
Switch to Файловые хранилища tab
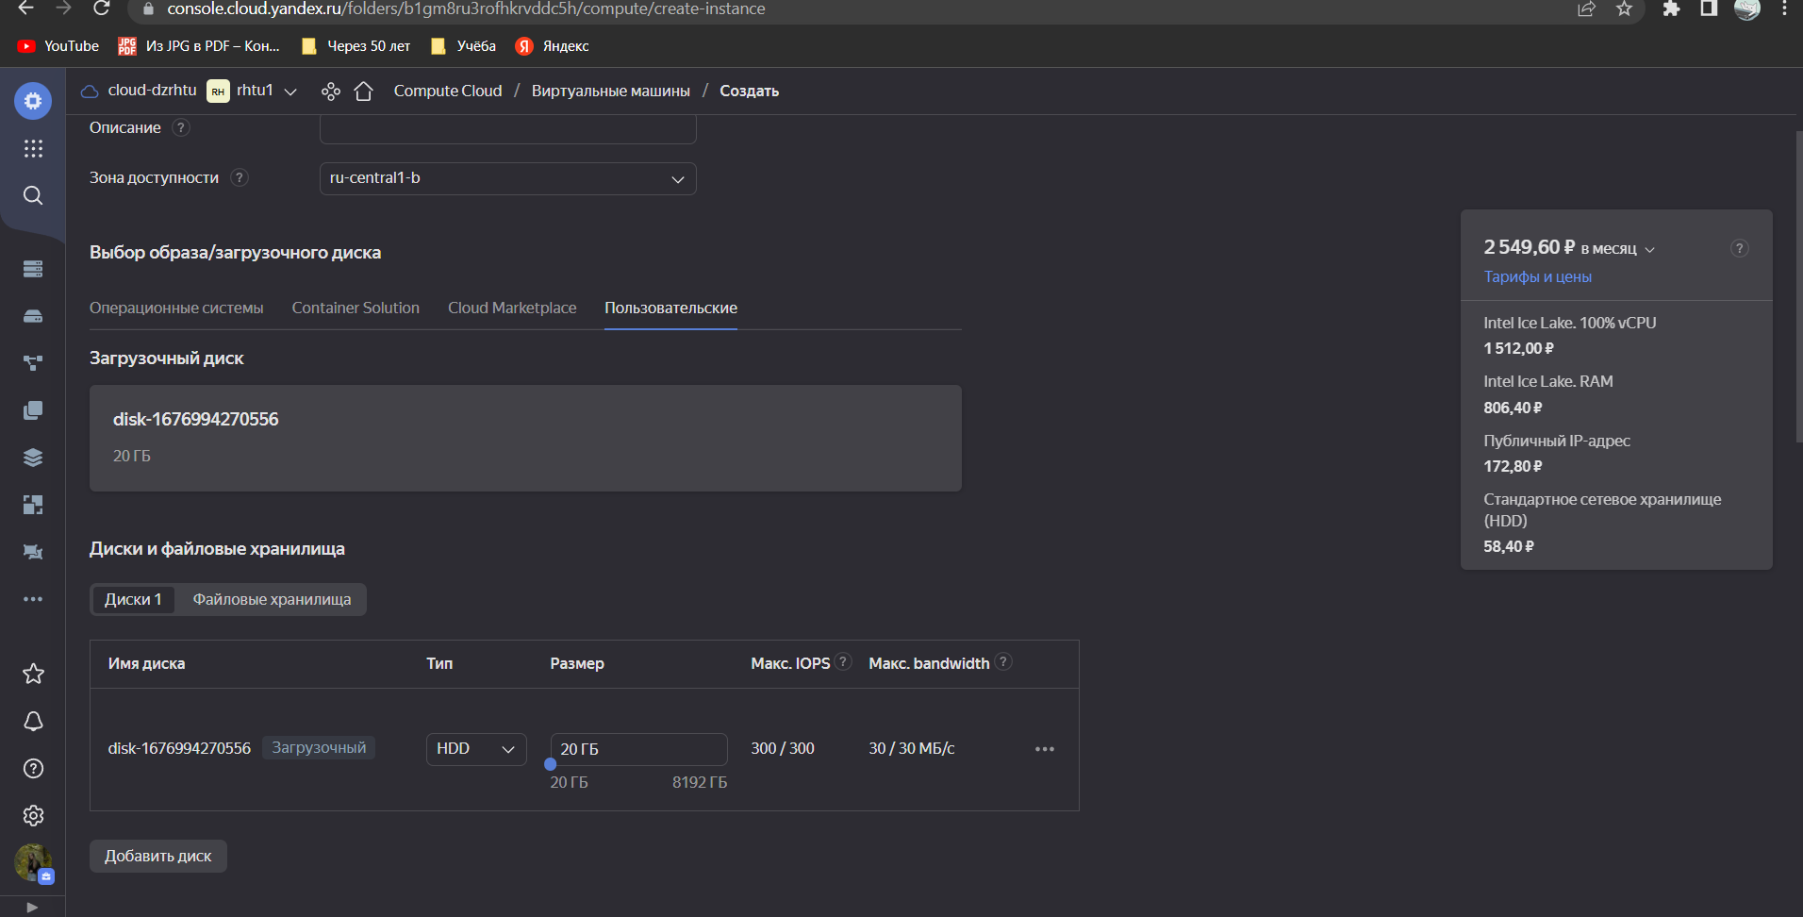pyautogui.click(x=272, y=599)
